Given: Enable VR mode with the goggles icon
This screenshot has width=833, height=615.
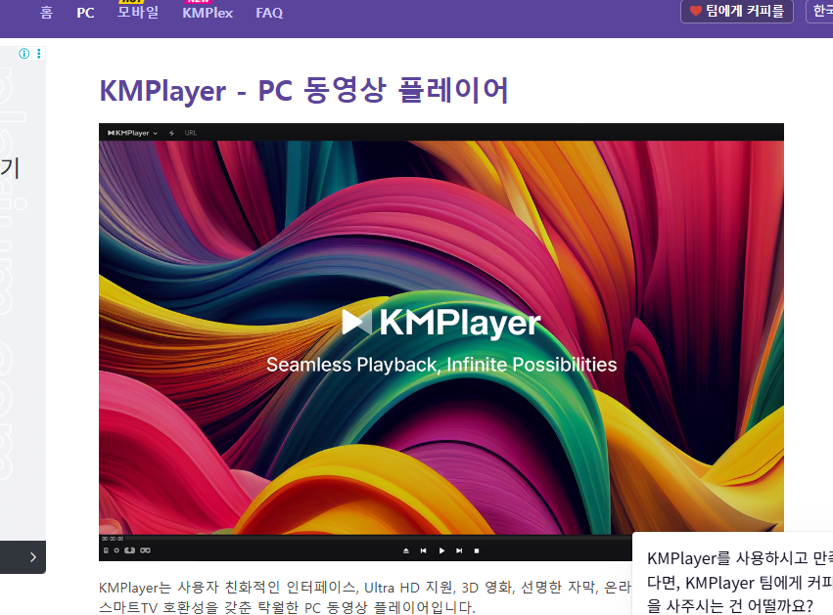Looking at the screenshot, I should [144, 549].
